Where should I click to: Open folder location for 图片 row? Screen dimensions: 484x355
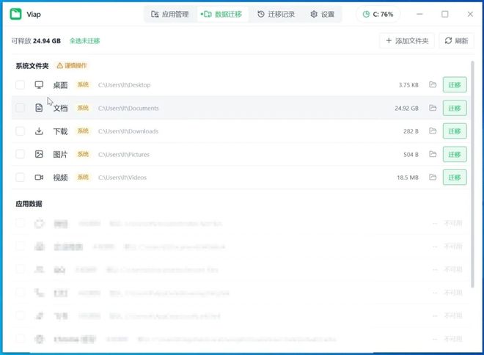point(433,154)
